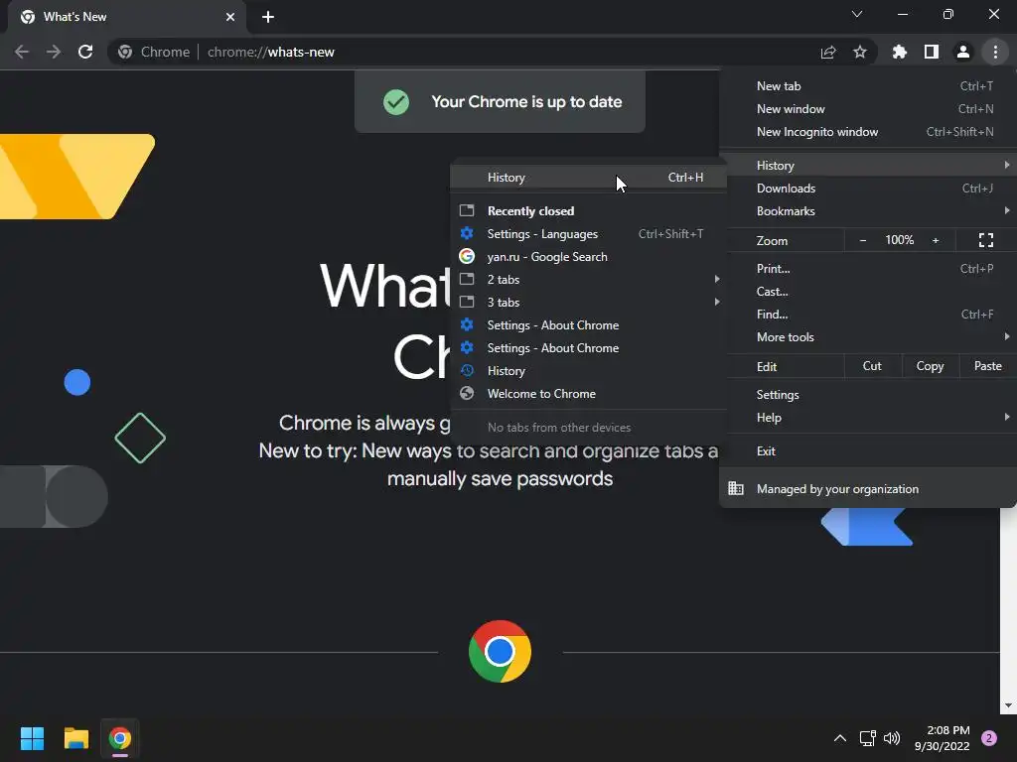1017x762 pixels.
Task: Click the share page icon in address bar
Action: point(828,52)
